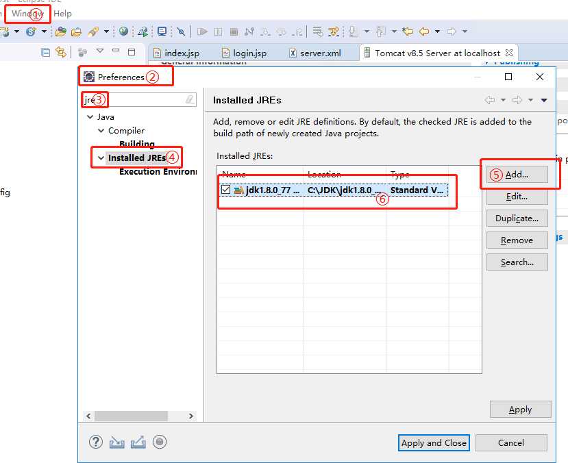The image size is (568, 463).
Task: Open the main toolbar Forward history dropdown
Action: point(465,32)
